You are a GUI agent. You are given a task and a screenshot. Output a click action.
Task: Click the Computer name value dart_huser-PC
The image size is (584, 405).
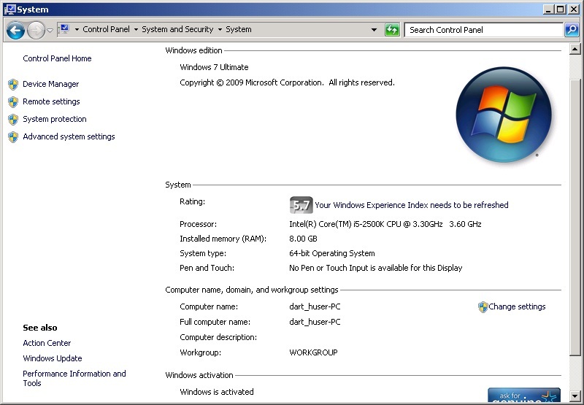[x=315, y=306]
